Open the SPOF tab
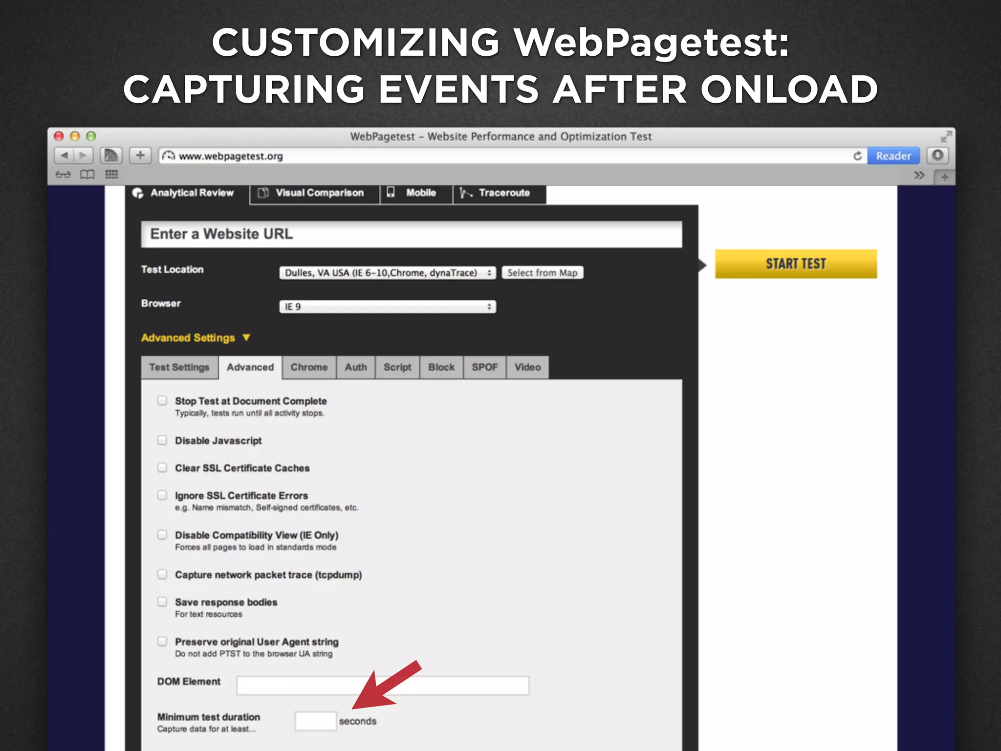 tap(485, 367)
